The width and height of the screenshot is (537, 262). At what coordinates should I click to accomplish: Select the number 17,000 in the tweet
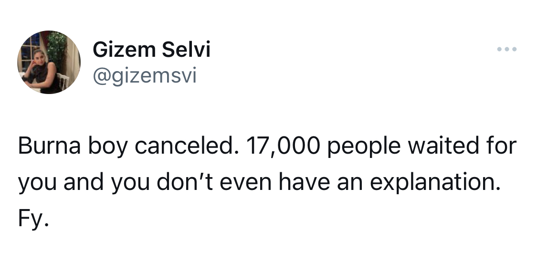click(x=283, y=146)
